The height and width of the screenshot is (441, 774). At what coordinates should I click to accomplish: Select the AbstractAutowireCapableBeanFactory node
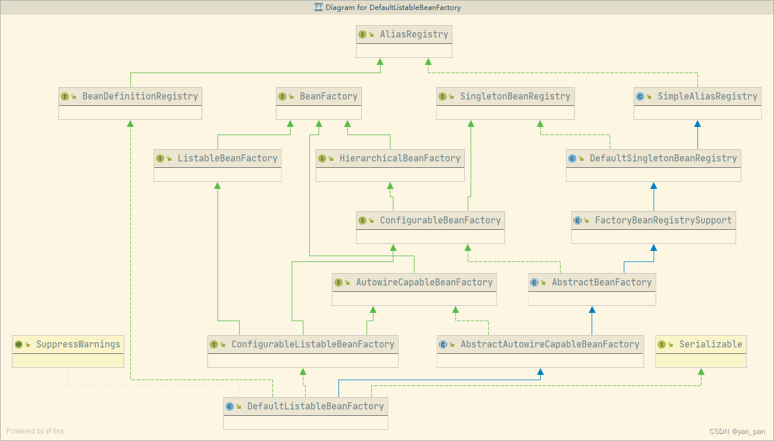click(x=540, y=352)
